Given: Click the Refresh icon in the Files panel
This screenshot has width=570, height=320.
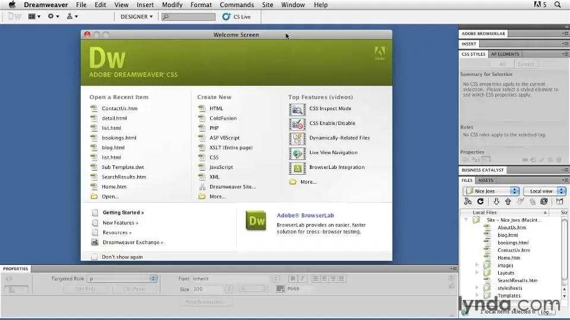Looking at the screenshot, I should (480, 201).
